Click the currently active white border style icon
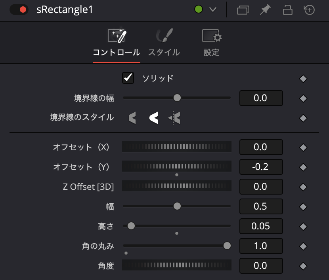The width and height of the screenshot is (329, 280). 153,117
